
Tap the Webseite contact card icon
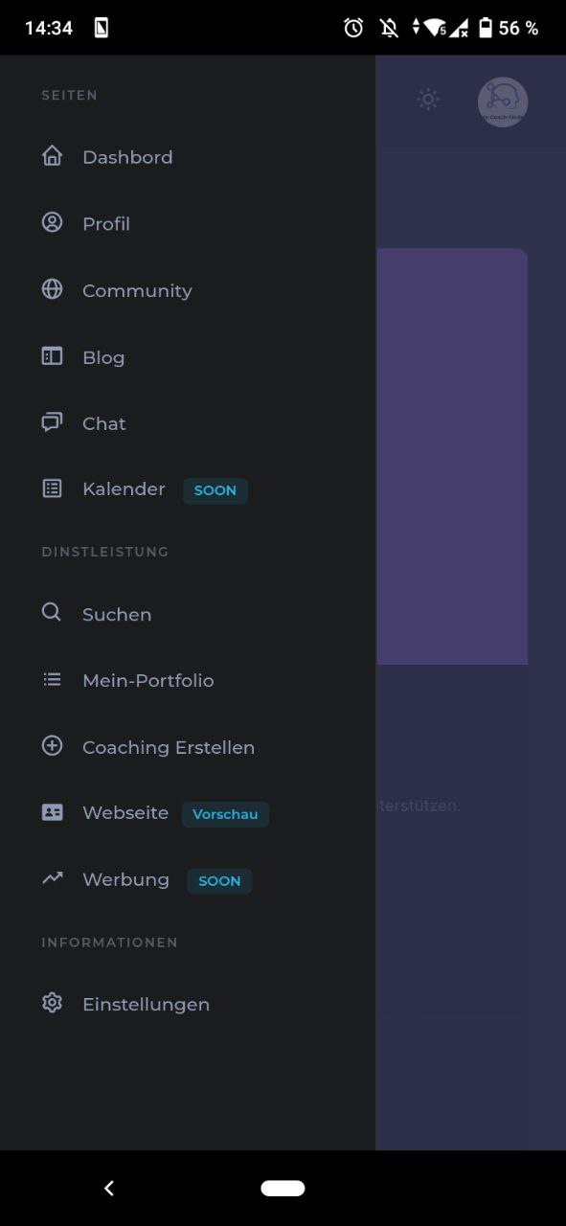pyautogui.click(x=52, y=812)
